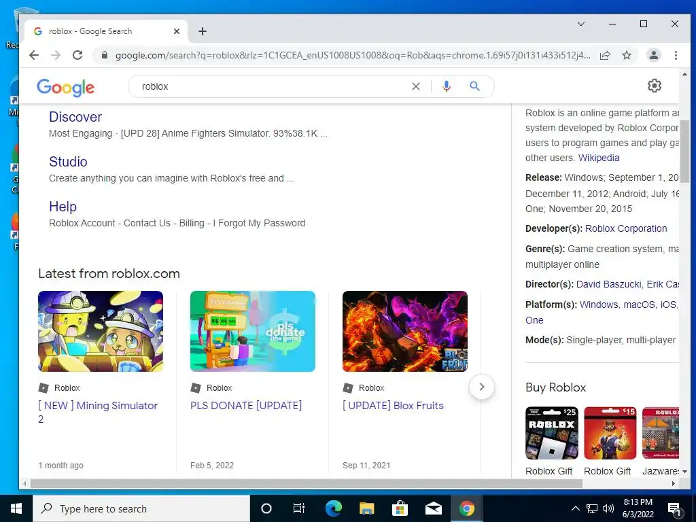Show hidden system tray icons
The height and width of the screenshot is (522, 696).
tap(575, 508)
